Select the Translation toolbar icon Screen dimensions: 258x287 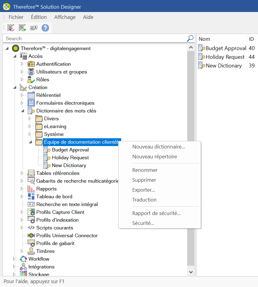[x=33, y=28]
